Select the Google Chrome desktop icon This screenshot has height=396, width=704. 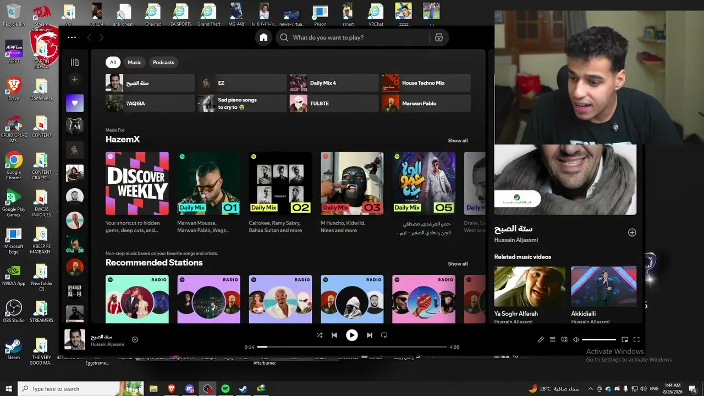point(14,166)
